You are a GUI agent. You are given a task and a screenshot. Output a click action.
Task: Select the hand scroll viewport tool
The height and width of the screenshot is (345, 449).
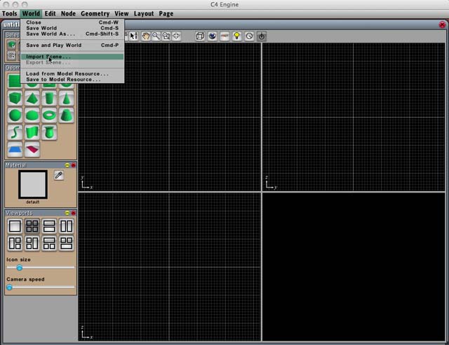[x=145, y=36]
